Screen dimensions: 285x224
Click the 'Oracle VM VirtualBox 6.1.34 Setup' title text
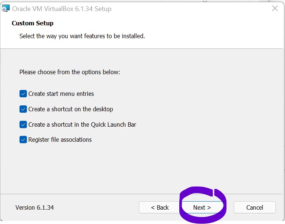(62, 8)
